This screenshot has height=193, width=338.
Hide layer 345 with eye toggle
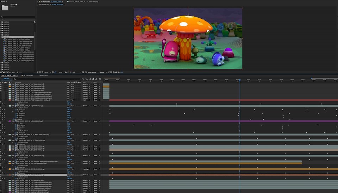pyautogui.click(x=1, y=91)
